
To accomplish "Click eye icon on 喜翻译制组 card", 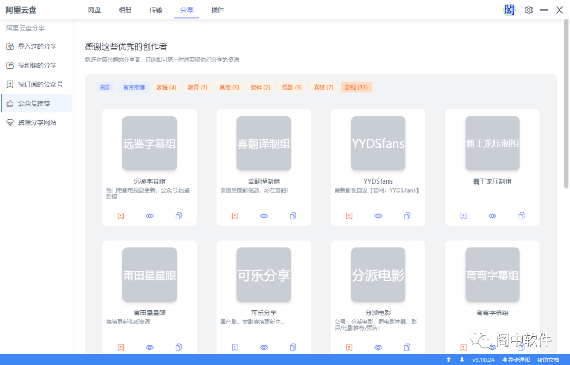I will [264, 216].
